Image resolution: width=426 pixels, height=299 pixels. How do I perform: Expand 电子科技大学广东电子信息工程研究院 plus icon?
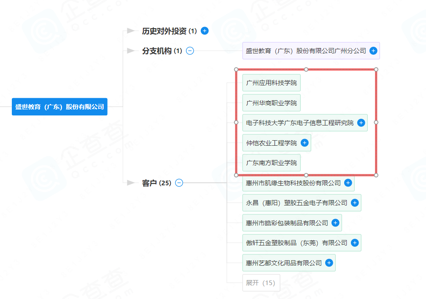[361, 123]
